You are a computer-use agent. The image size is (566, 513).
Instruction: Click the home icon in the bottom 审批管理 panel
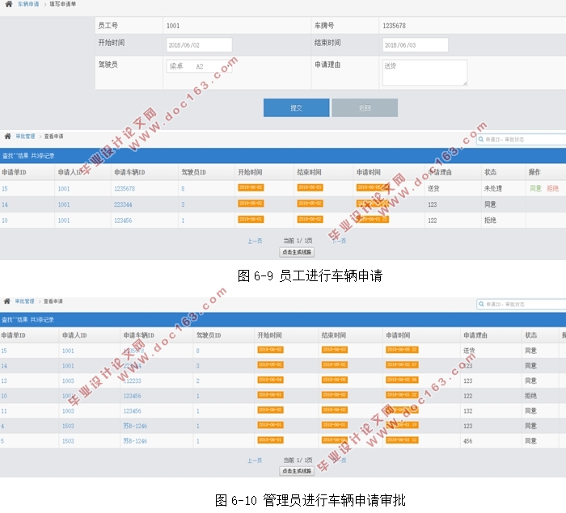point(6,301)
